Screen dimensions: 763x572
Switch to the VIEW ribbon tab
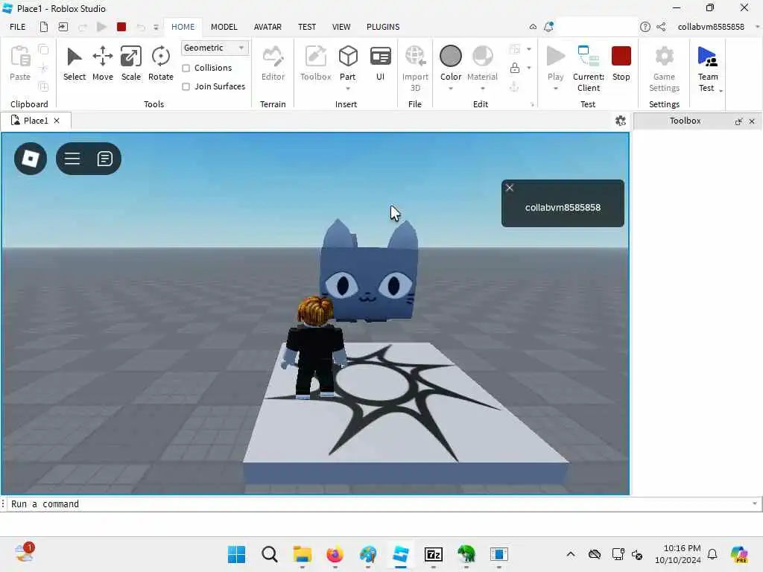[341, 27]
